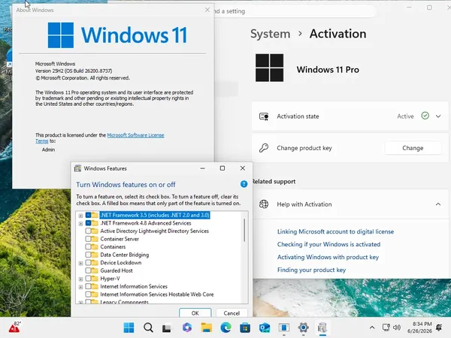Image resolution: width=451 pixels, height=338 pixels.
Task: Open File Explorer from taskbar
Action: (x=206, y=327)
